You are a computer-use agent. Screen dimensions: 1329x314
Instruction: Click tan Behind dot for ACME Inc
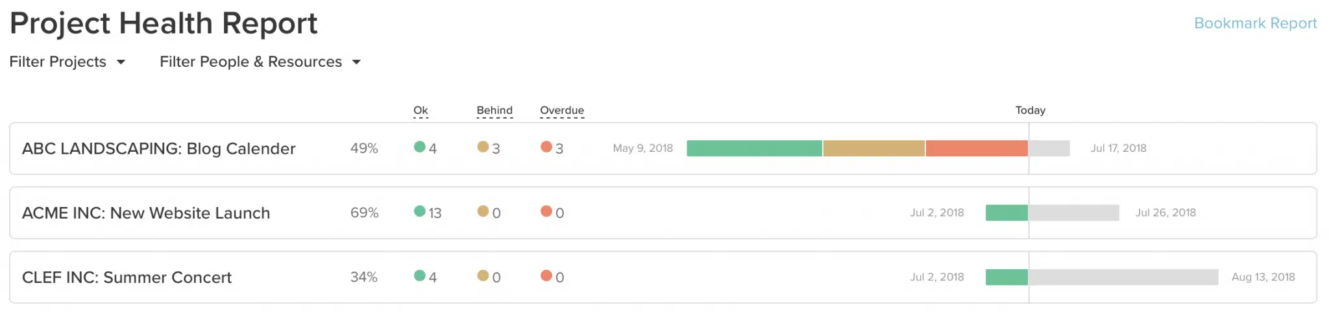tap(483, 211)
